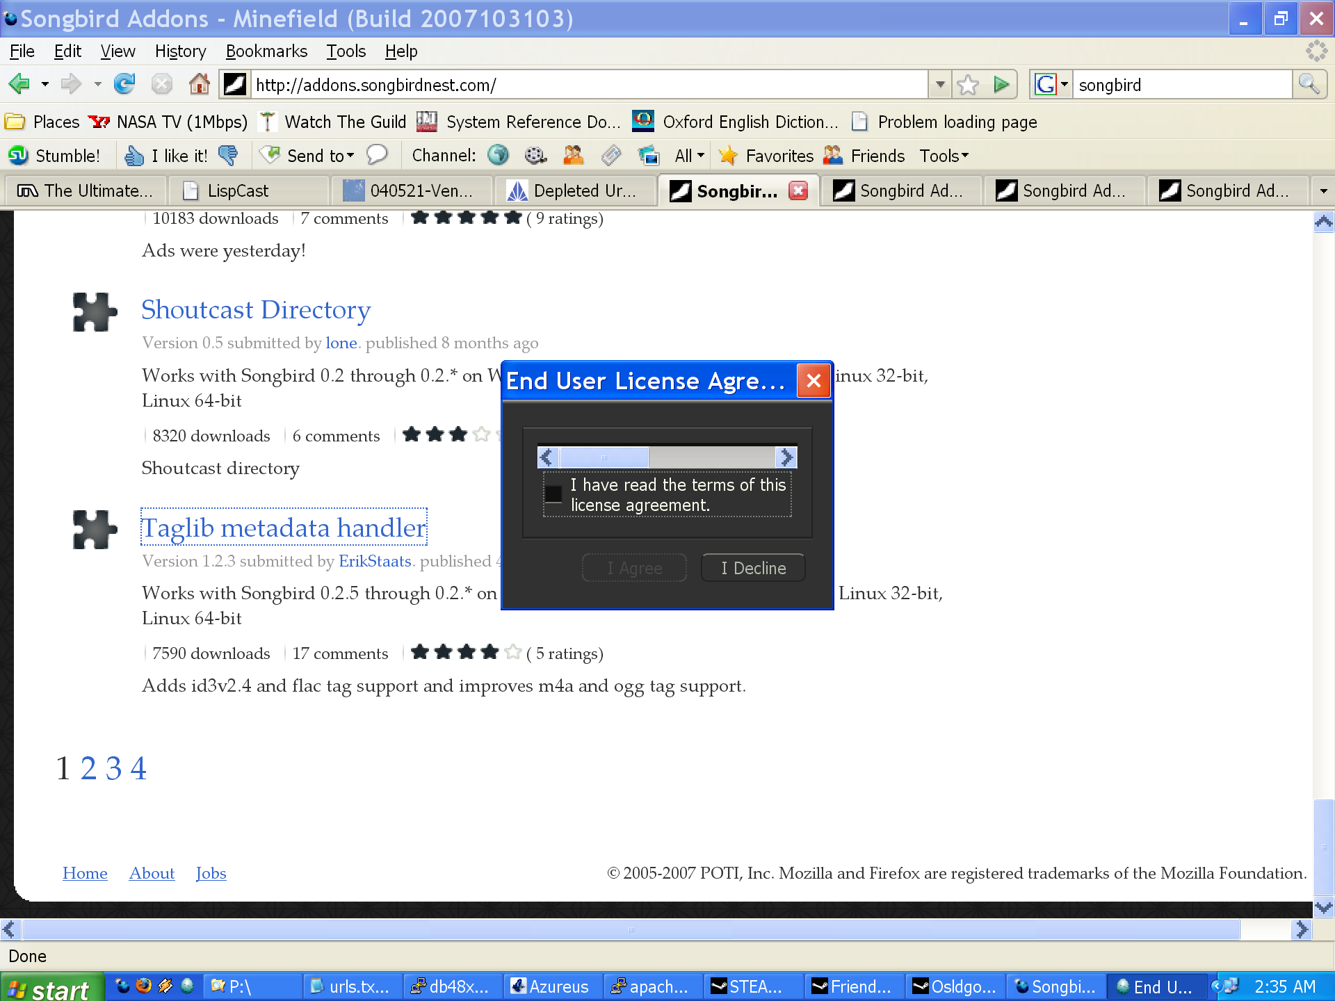Select the people channel icon
Viewport: 1335px width, 1001px height.
574,155
